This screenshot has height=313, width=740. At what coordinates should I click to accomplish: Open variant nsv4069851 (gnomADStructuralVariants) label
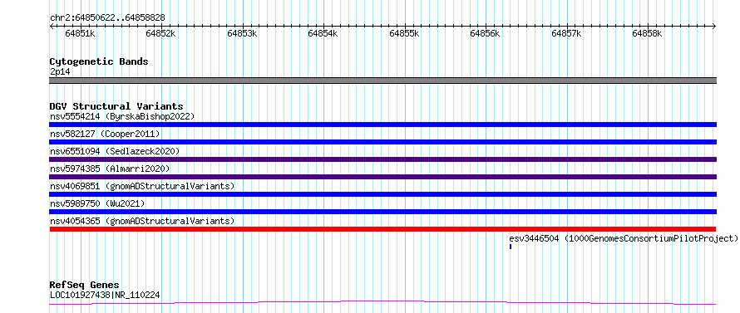[x=142, y=186]
